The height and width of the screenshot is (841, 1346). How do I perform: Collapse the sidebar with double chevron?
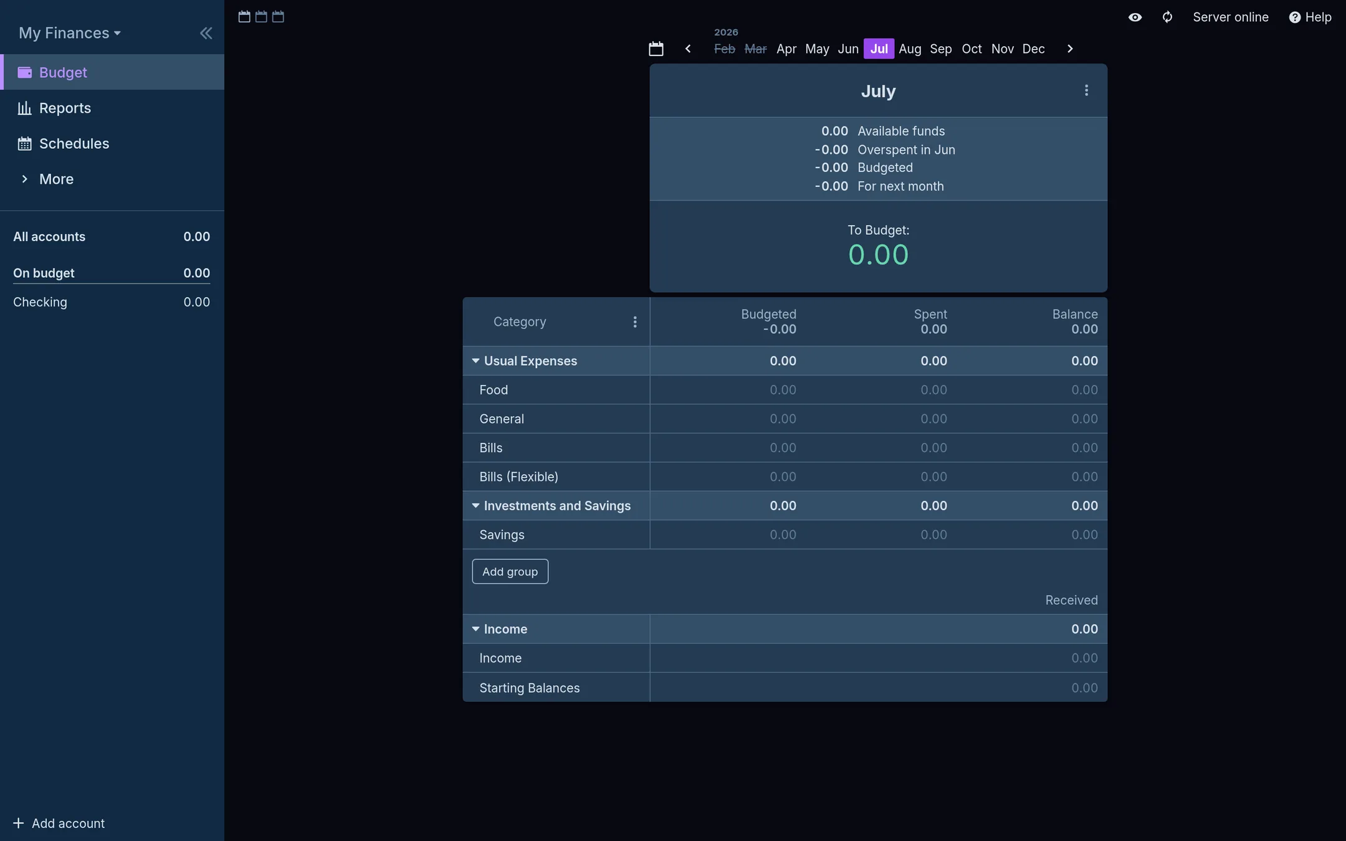tap(206, 33)
